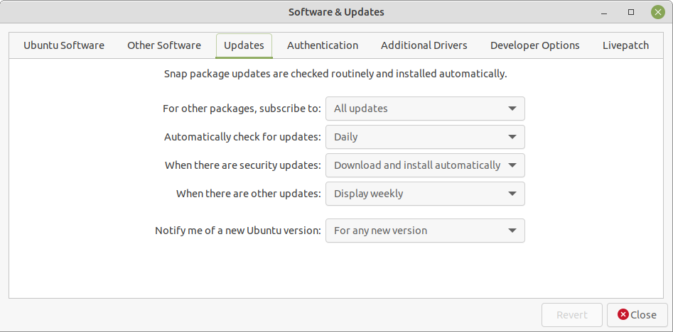Open the 'For any new version' dropdown
The height and width of the screenshot is (332, 673).
click(425, 231)
